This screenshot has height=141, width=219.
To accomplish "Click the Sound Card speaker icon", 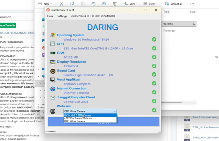I will 53,71.
